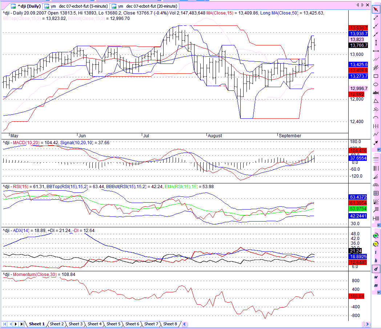Click the 13,766.7 close price label

tap(358, 45)
